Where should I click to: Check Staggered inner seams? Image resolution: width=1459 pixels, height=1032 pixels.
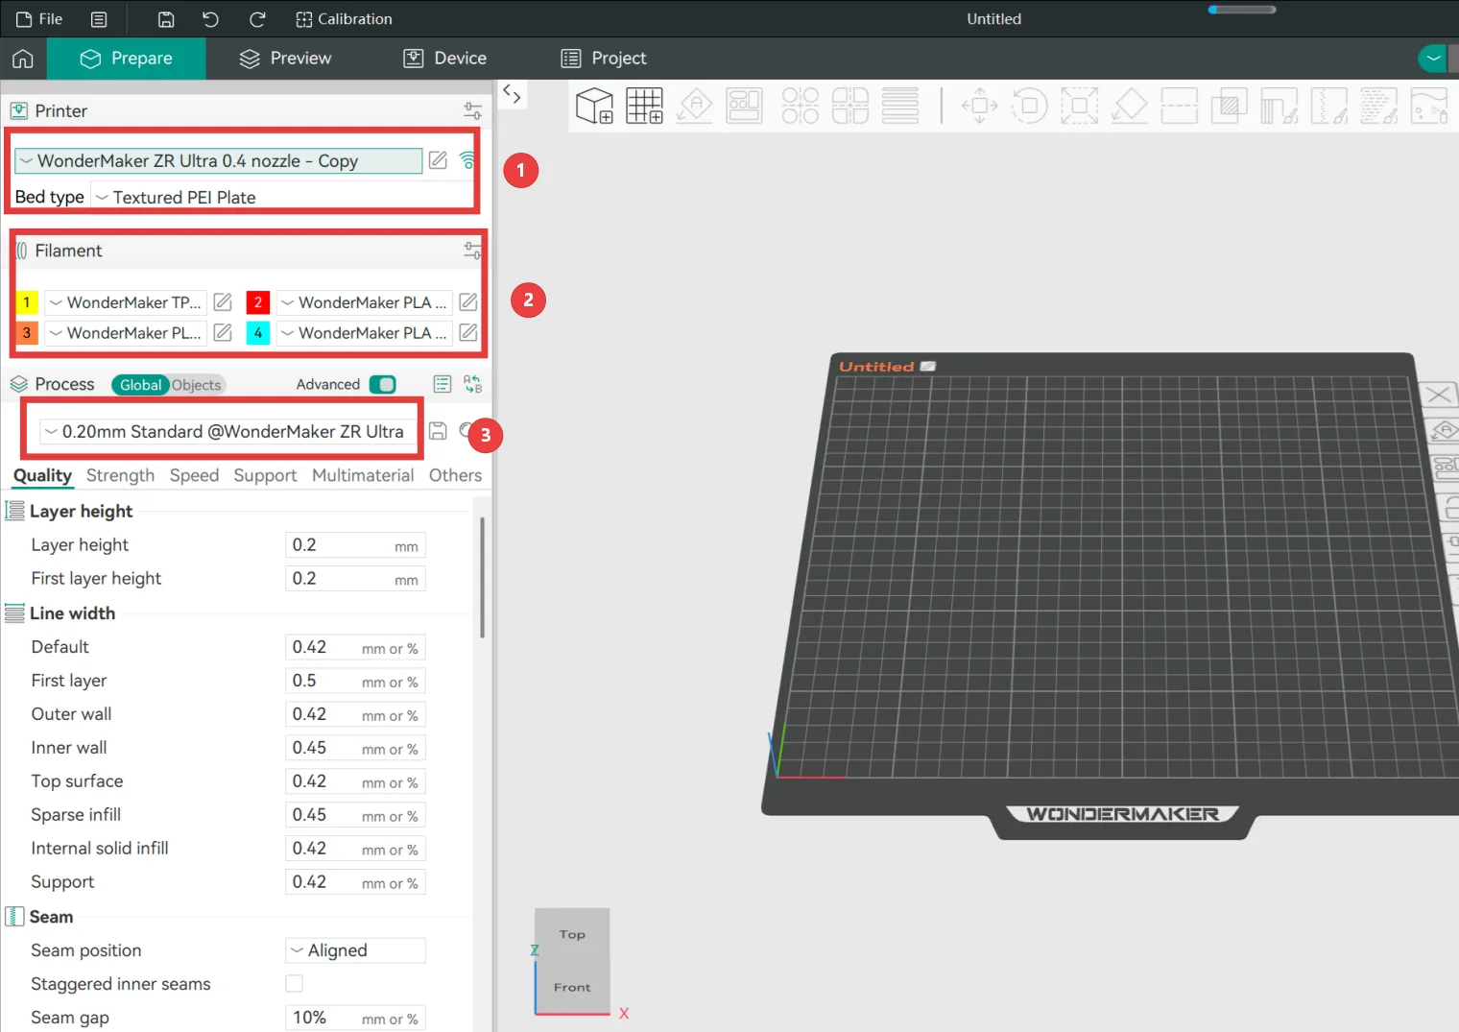coord(294,983)
